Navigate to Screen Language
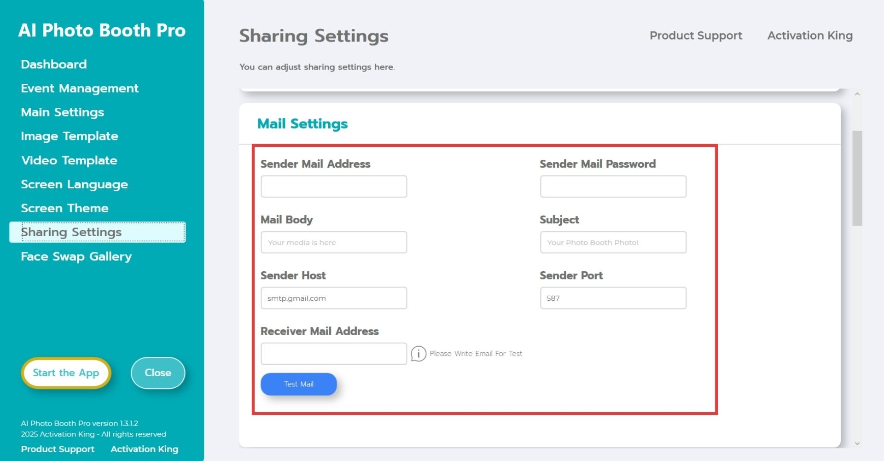Image resolution: width=884 pixels, height=461 pixels. pos(74,185)
